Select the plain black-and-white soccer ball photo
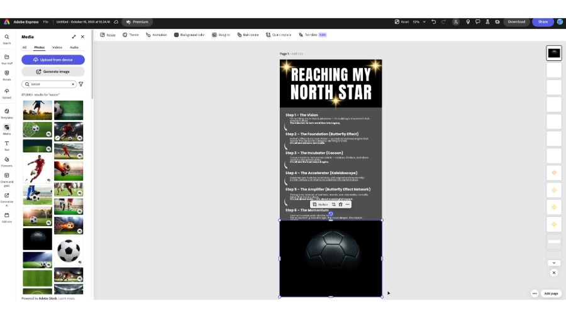This screenshot has width=566, height=318. (69, 251)
